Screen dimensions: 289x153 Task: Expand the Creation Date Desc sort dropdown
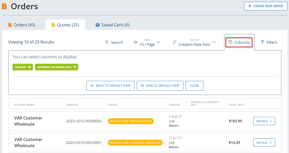[214, 42]
